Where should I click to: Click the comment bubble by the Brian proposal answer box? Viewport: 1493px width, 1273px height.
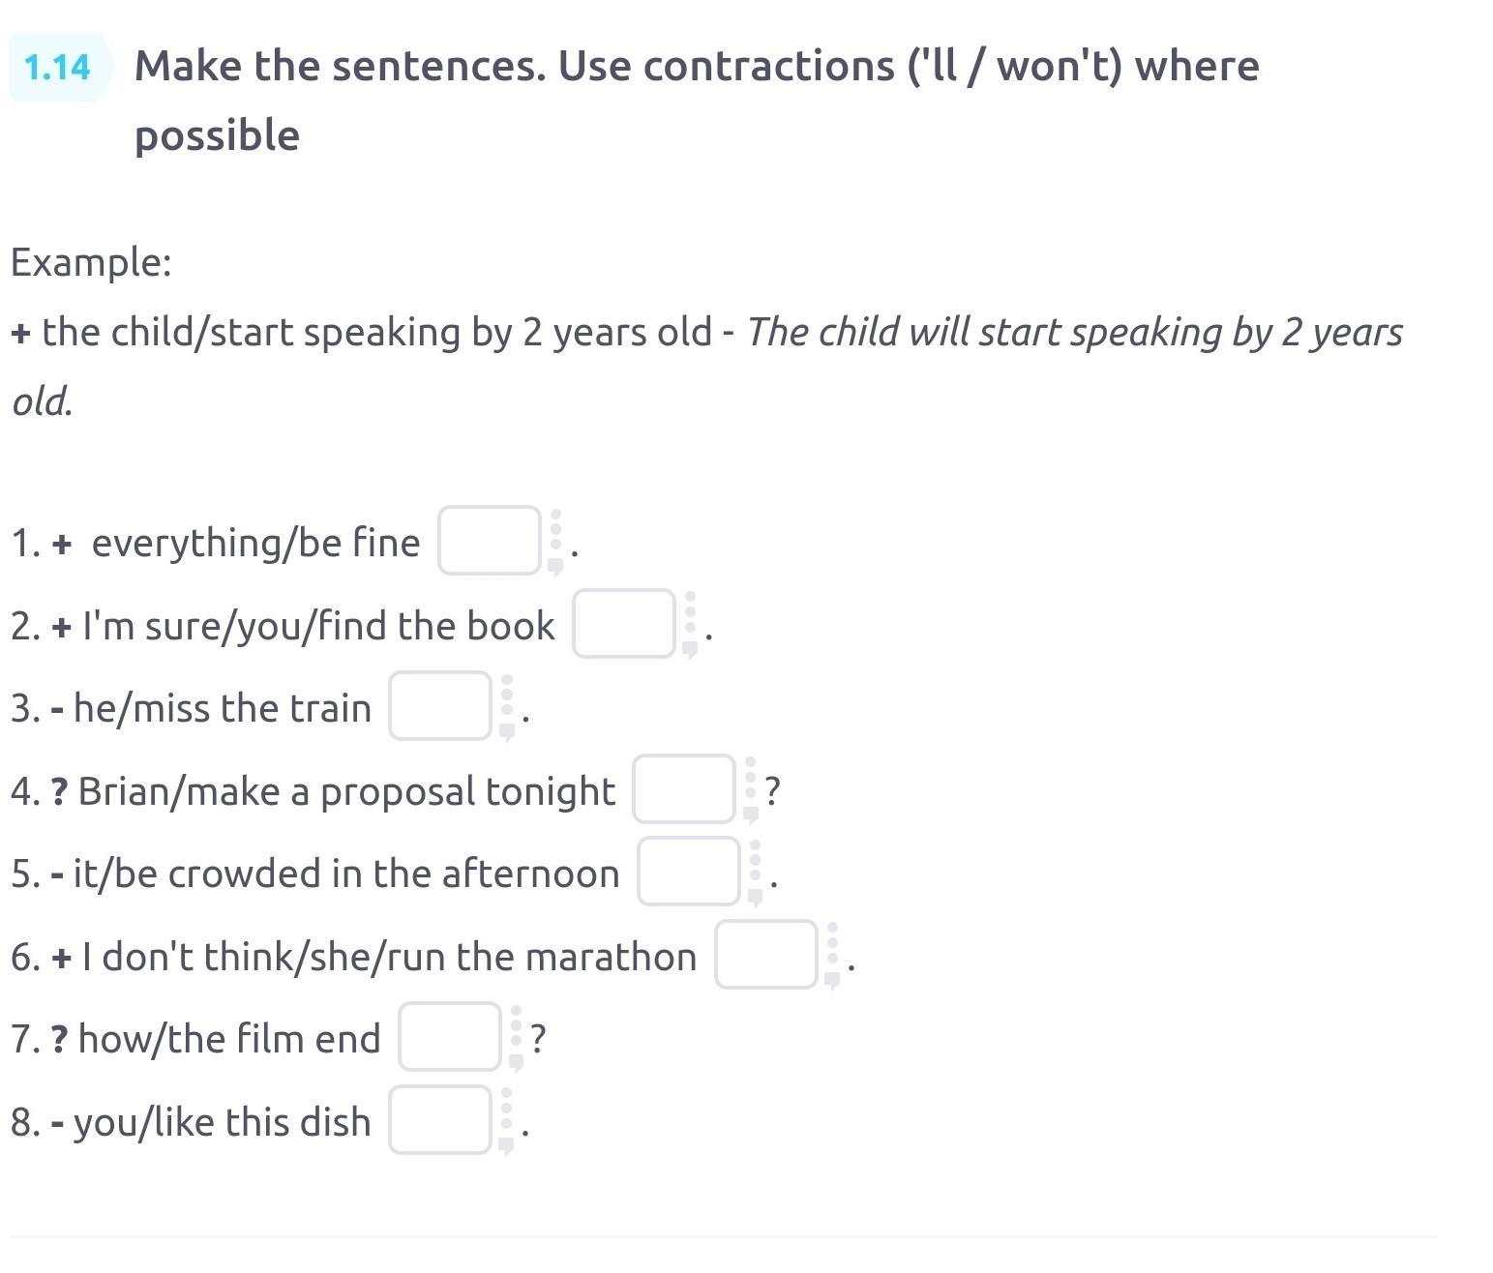(750, 814)
